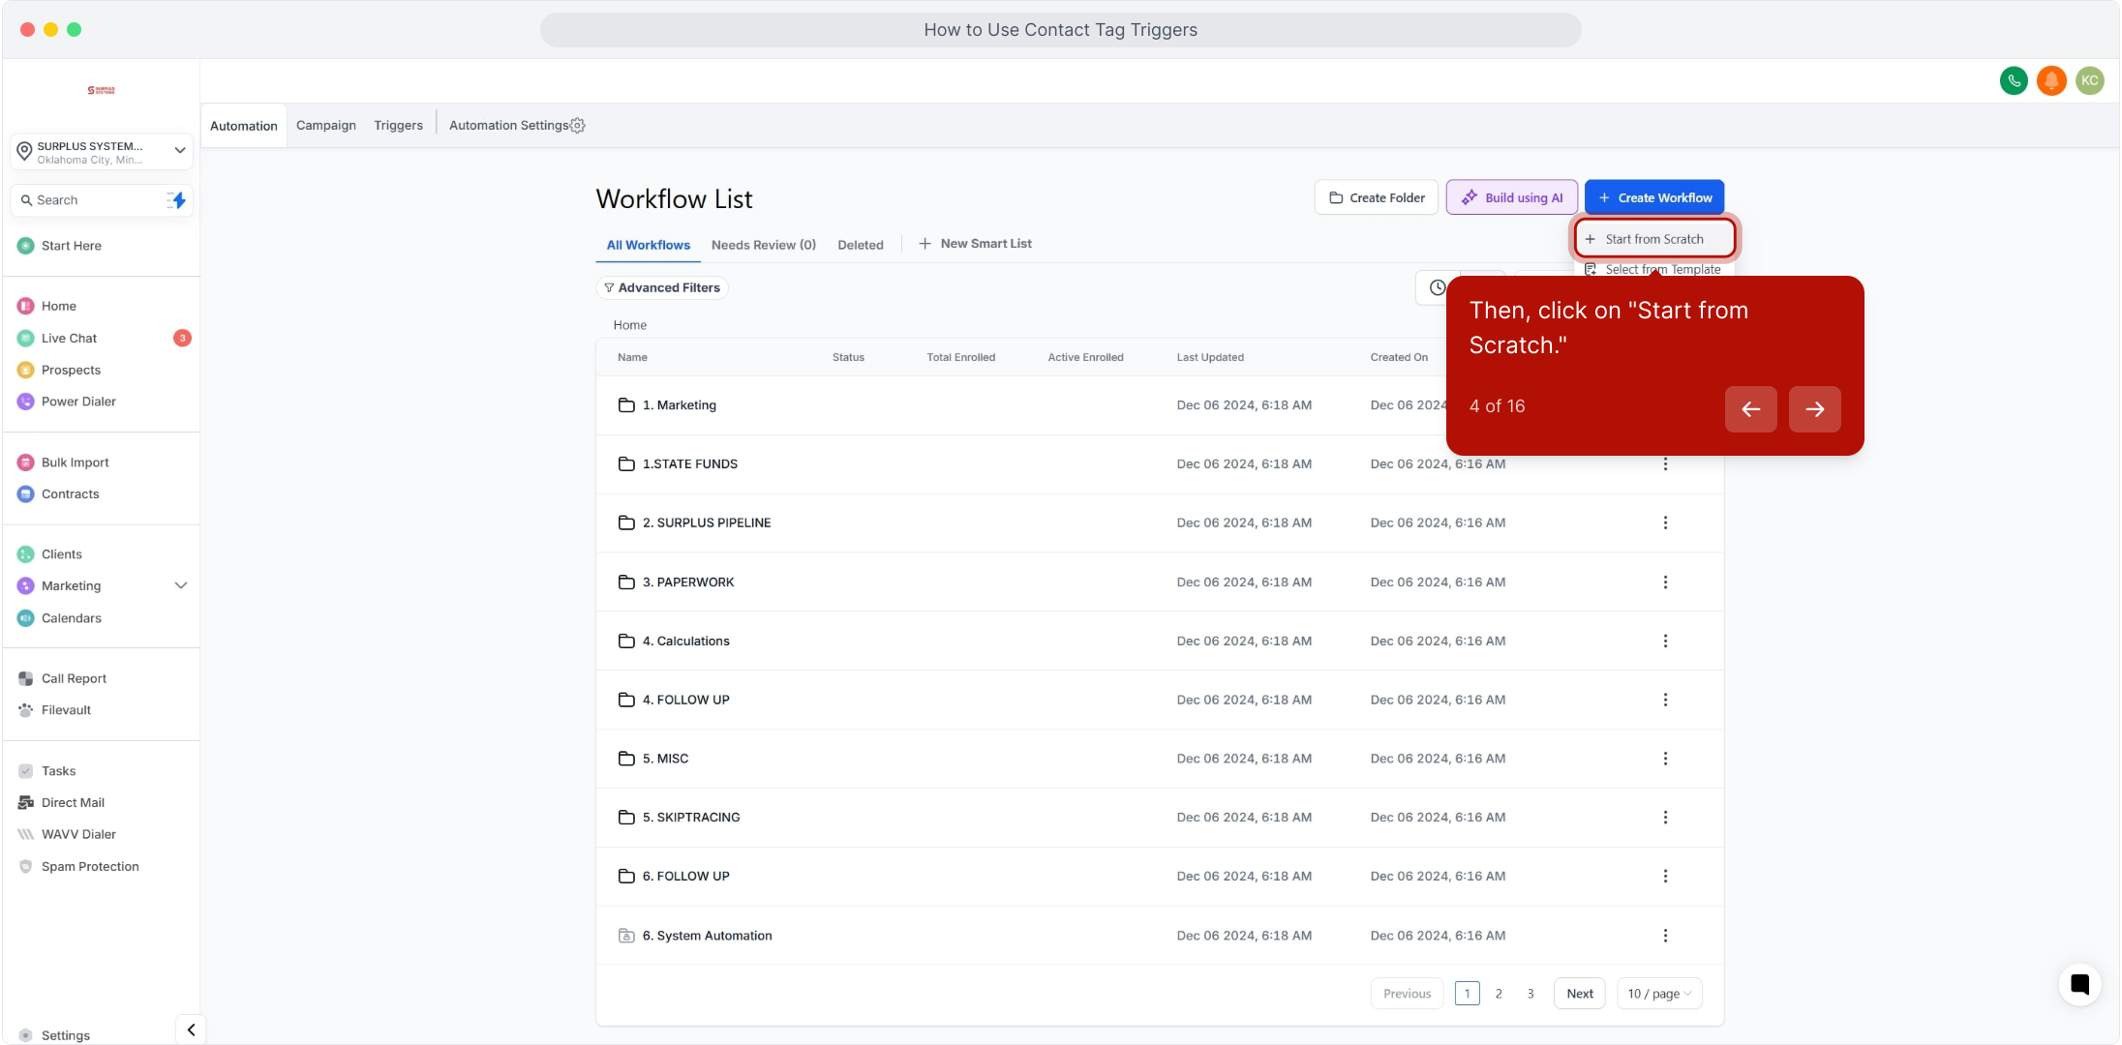This screenshot has width=2122, height=1045.
Task: Expand the Marketing sidebar submenu chevron
Action: [180, 585]
